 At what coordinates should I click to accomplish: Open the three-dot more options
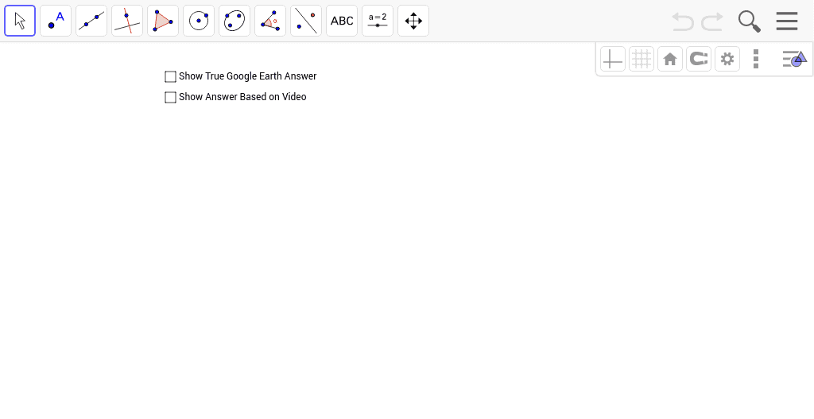point(756,59)
